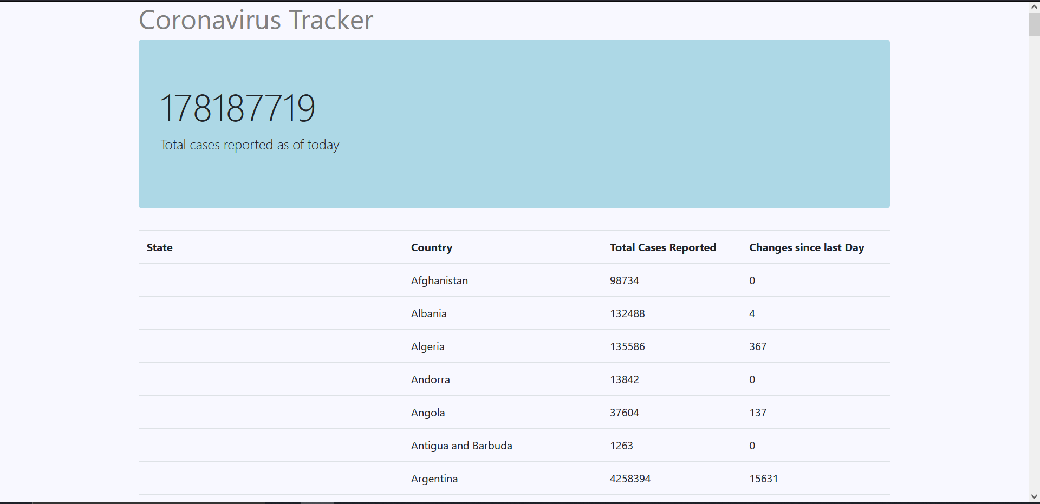
Task: Select Algeria's total cases 135586
Action: (627, 346)
